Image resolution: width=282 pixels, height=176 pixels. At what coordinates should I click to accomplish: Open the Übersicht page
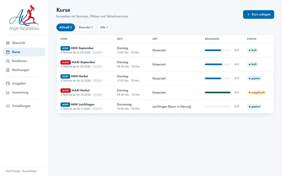point(24,43)
